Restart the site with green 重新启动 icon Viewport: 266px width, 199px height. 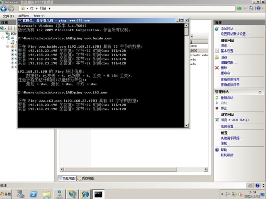217,98
